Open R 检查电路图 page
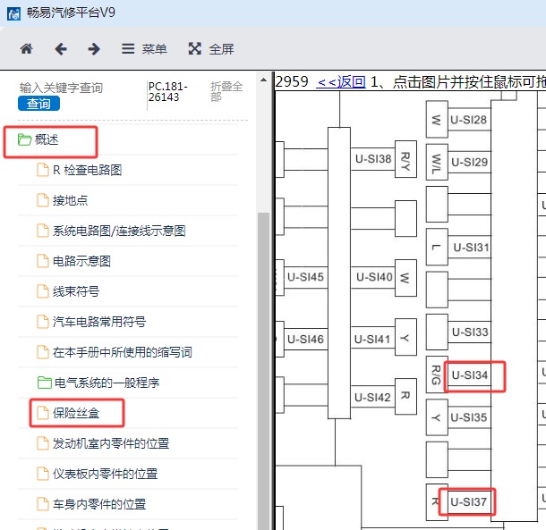The height and width of the screenshot is (530, 546). tap(87, 170)
